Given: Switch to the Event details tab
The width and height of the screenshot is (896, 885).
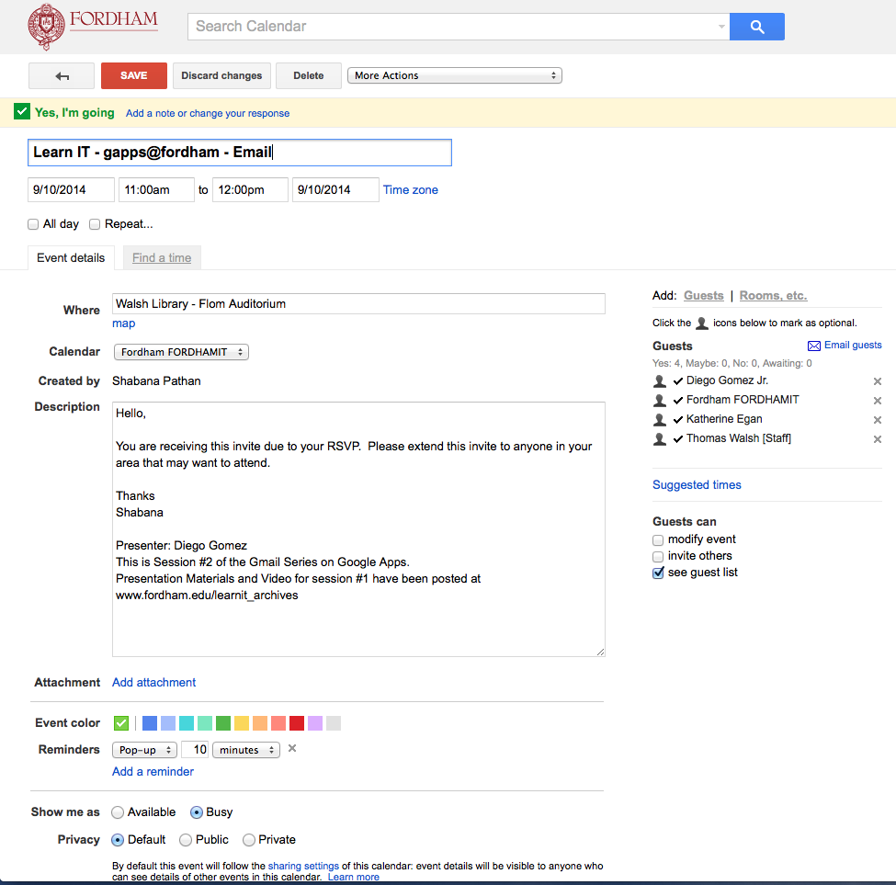Looking at the screenshot, I should pyautogui.click(x=71, y=257).
